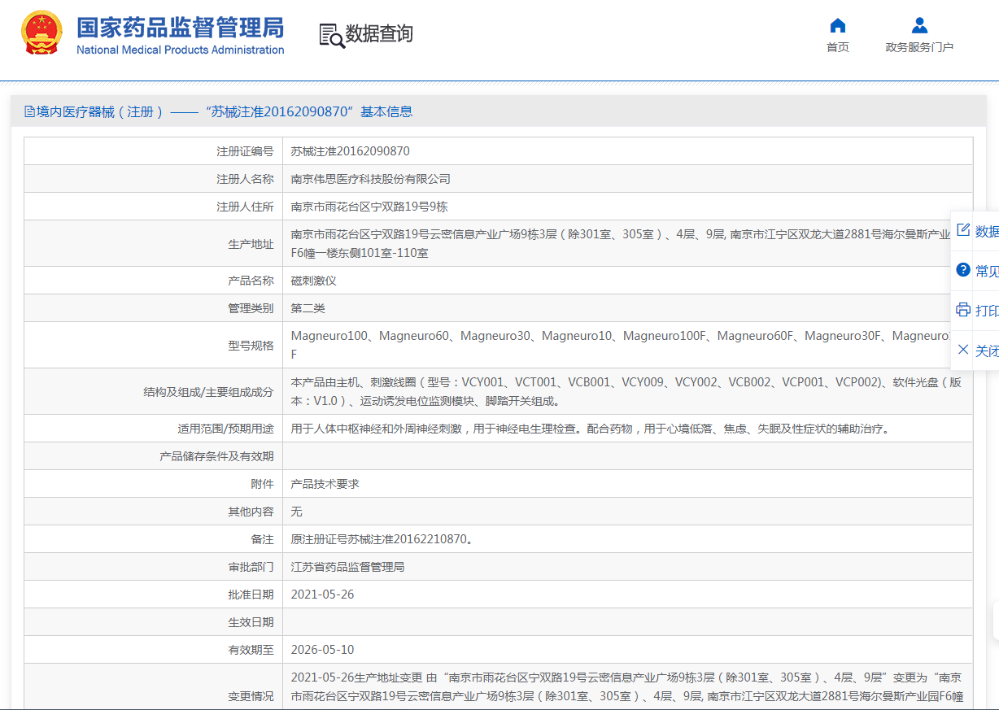Open the 首页 home icon
Viewport: 999px width, 710px height.
[837, 25]
